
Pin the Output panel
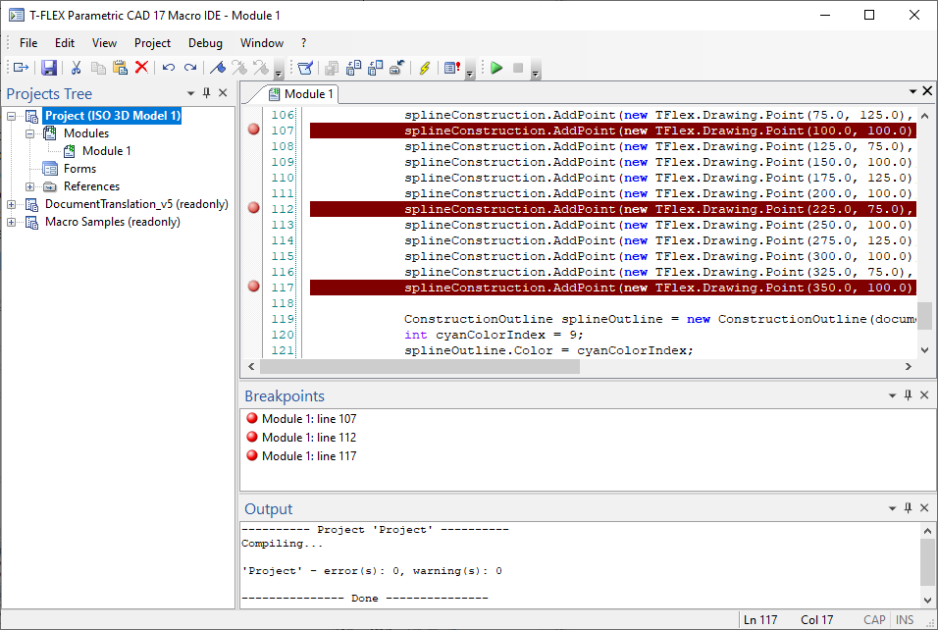click(909, 508)
